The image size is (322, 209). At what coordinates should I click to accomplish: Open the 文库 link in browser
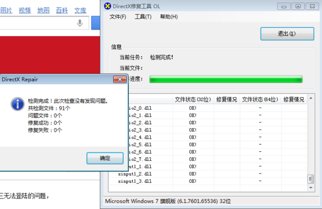coord(80,10)
